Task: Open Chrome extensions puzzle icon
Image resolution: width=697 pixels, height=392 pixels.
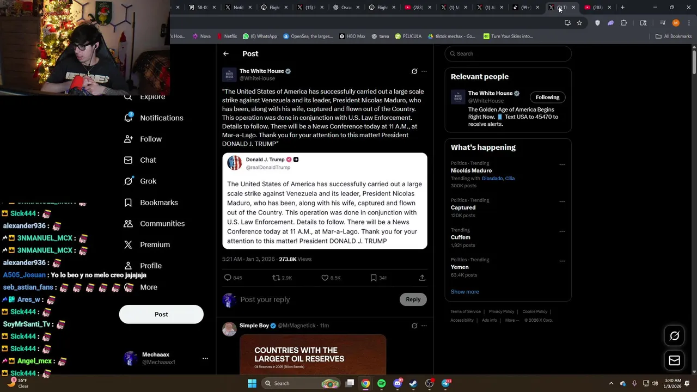Action: tap(624, 23)
